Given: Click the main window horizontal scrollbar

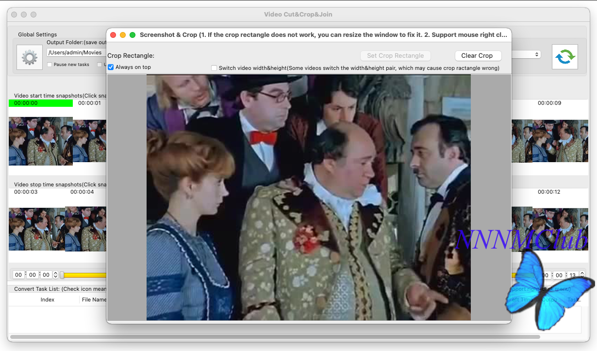Looking at the screenshot, I should [275, 336].
